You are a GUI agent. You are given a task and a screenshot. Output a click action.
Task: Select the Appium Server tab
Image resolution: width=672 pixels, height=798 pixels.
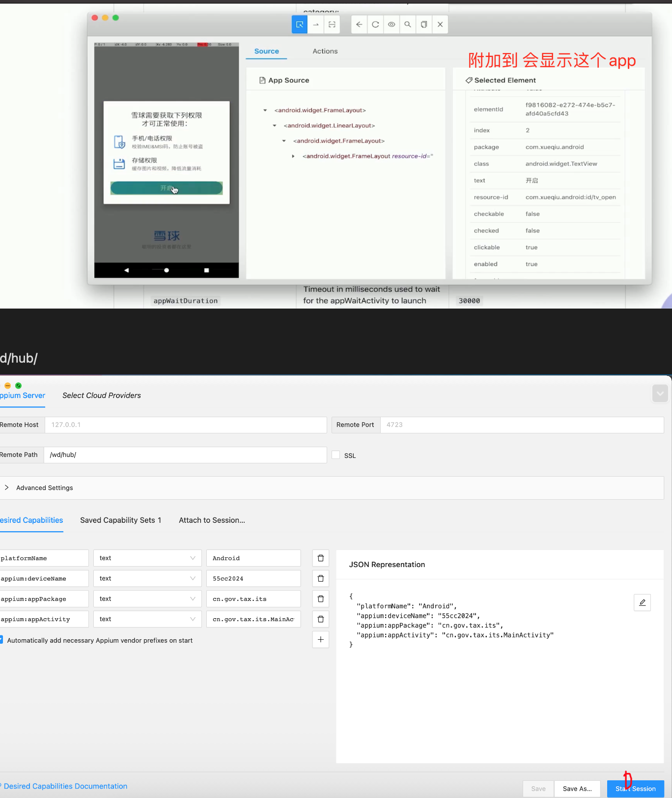[23, 396]
